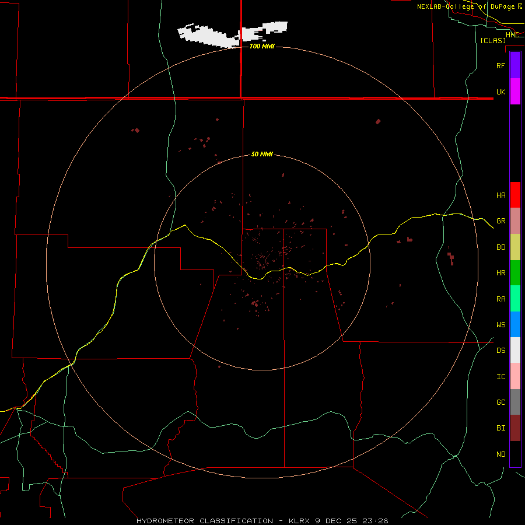Viewport: 525px width, 525px height.
Task: Click the BI dark-red legend swatch
Action: [515, 428]
